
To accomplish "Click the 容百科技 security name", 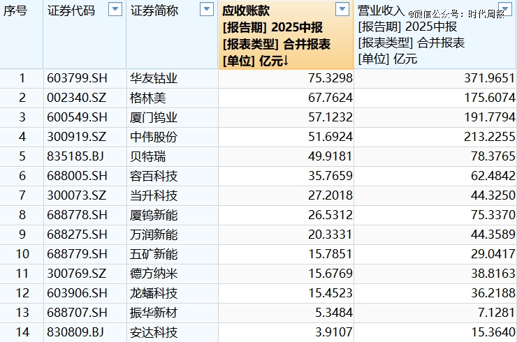I will click(x=154, y=176).
